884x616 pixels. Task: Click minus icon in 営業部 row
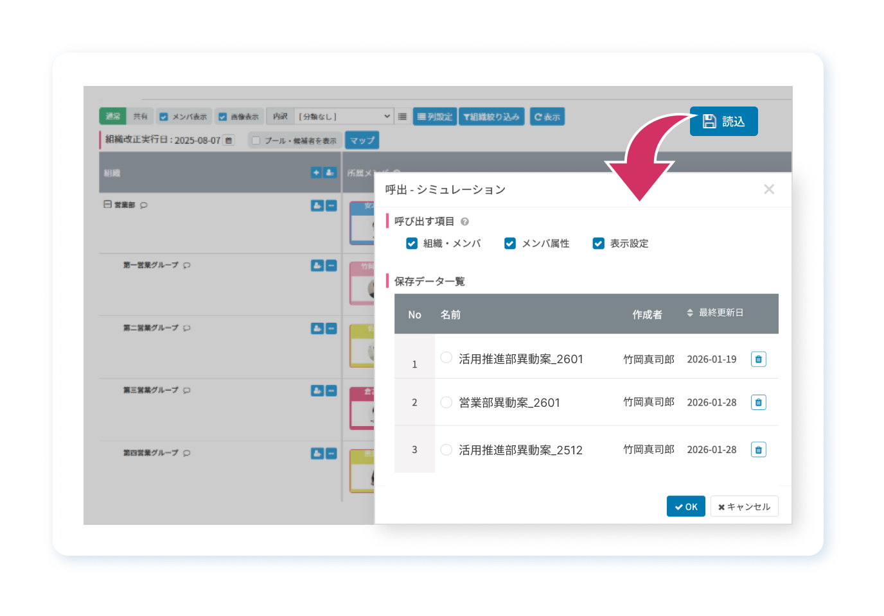[331, 205]
